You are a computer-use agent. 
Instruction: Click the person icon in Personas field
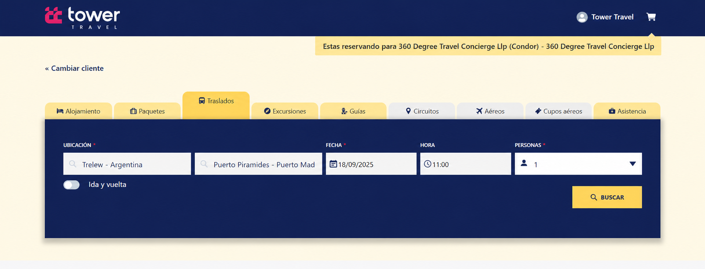(524, 163)
